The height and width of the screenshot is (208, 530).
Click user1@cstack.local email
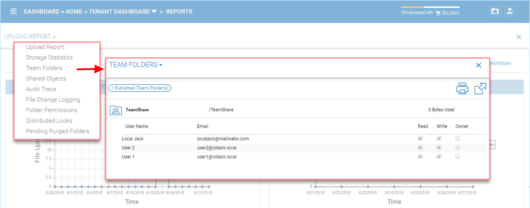(217, 157)
